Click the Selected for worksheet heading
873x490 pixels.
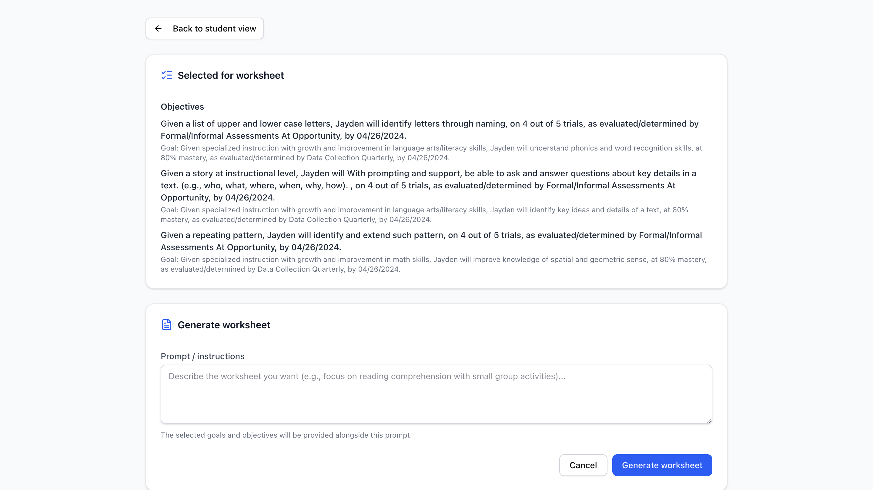(230, 75)
